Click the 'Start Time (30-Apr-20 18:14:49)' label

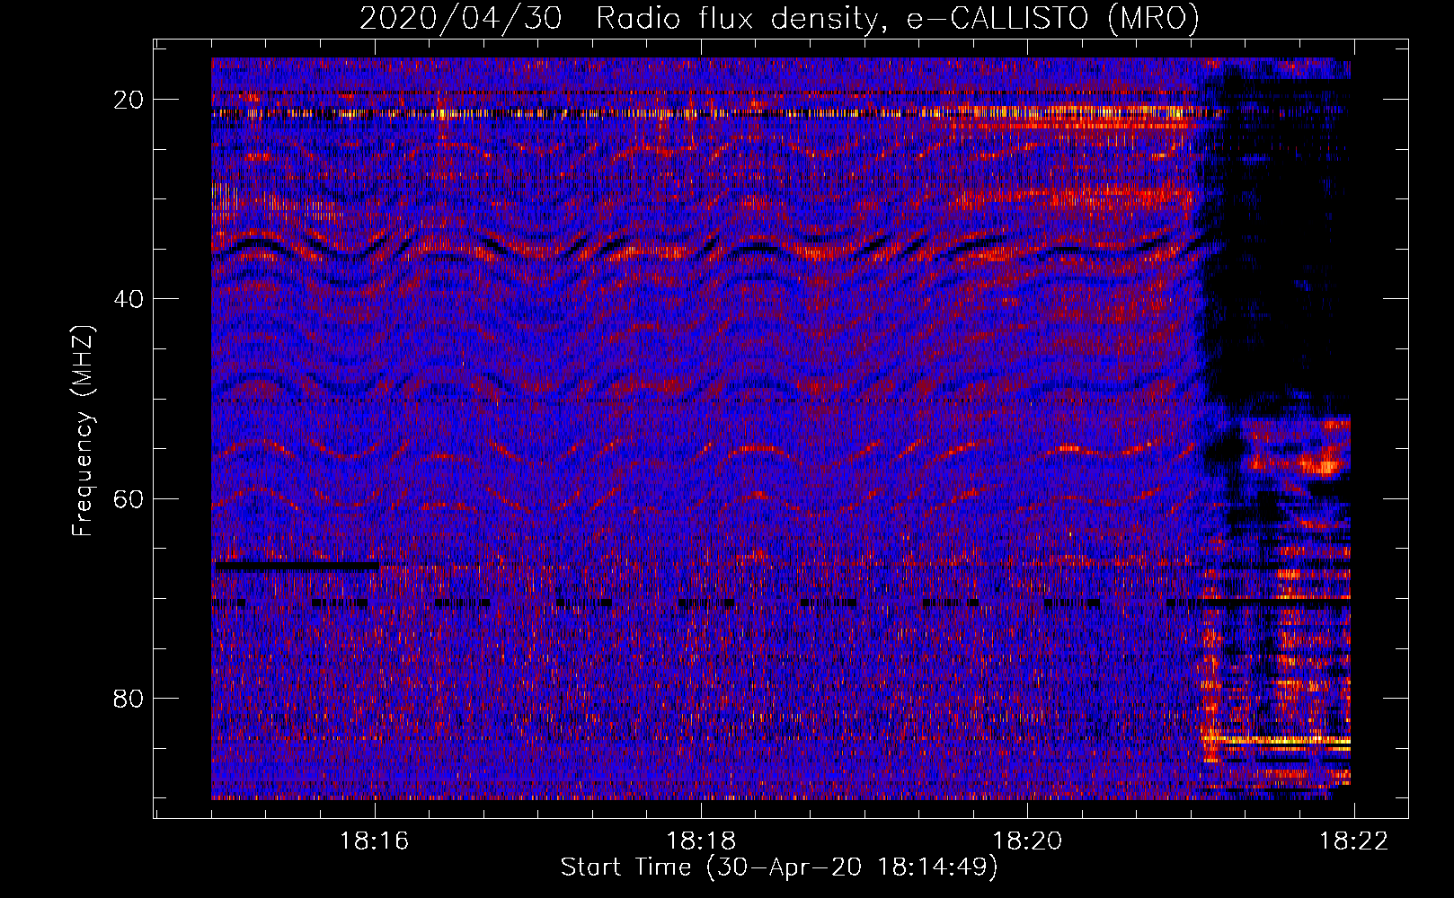(x=779, y=867)
